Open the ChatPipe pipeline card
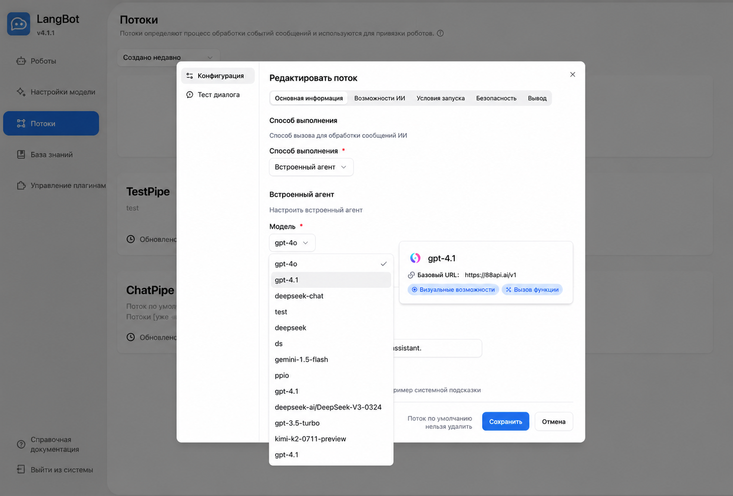This screenshot has width=733, height=496. pos(147,312)
